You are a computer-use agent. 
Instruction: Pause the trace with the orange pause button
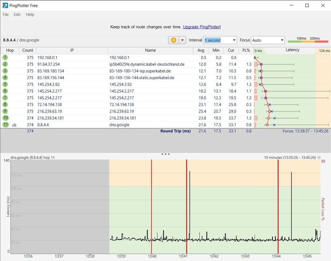coord(173,40)
